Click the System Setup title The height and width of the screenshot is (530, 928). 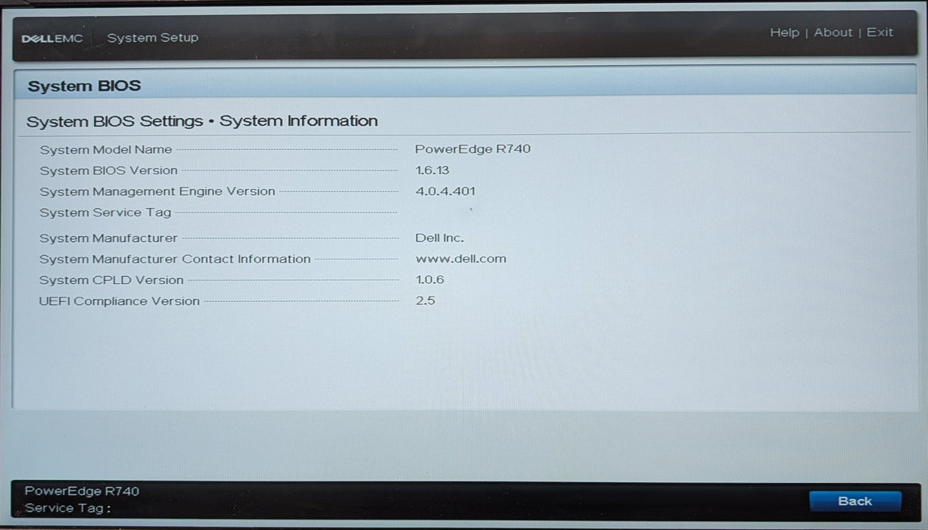coord(153,38)
